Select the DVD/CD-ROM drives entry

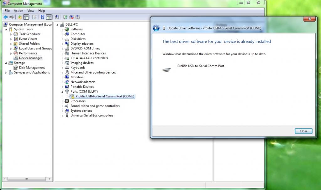pos(85,49)
